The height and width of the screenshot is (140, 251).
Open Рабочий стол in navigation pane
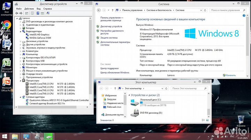coord(114,107)
